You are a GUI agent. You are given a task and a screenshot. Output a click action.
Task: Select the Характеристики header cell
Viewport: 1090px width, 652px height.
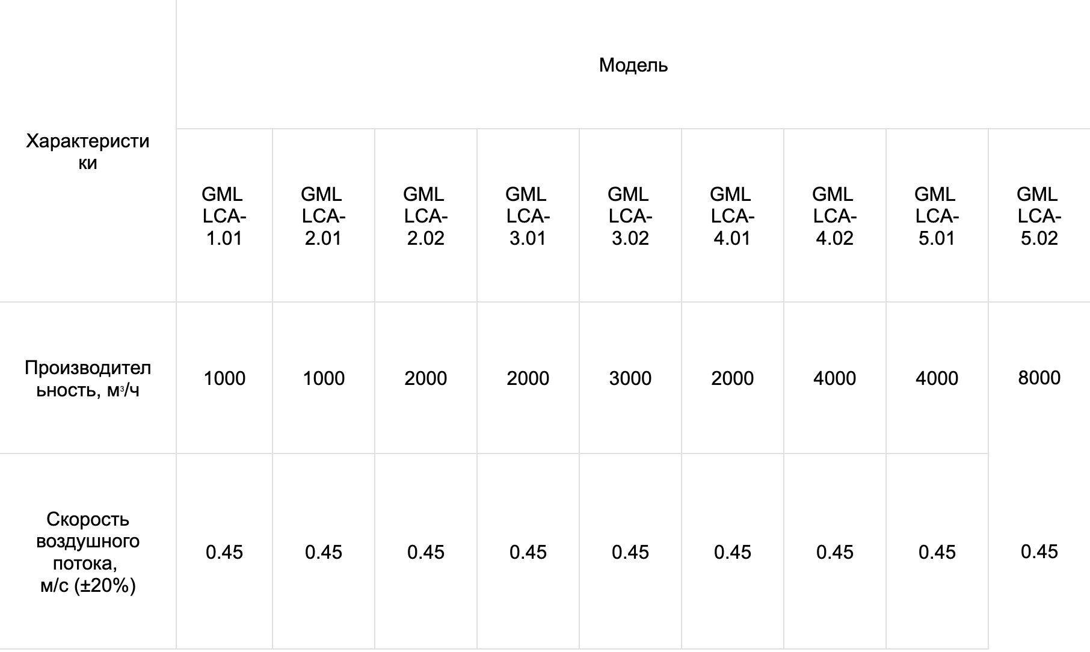88,151
